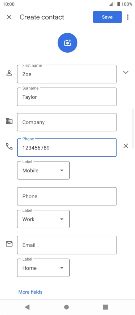Tap the add contact photo camera icon

click(x=67, y=43)
